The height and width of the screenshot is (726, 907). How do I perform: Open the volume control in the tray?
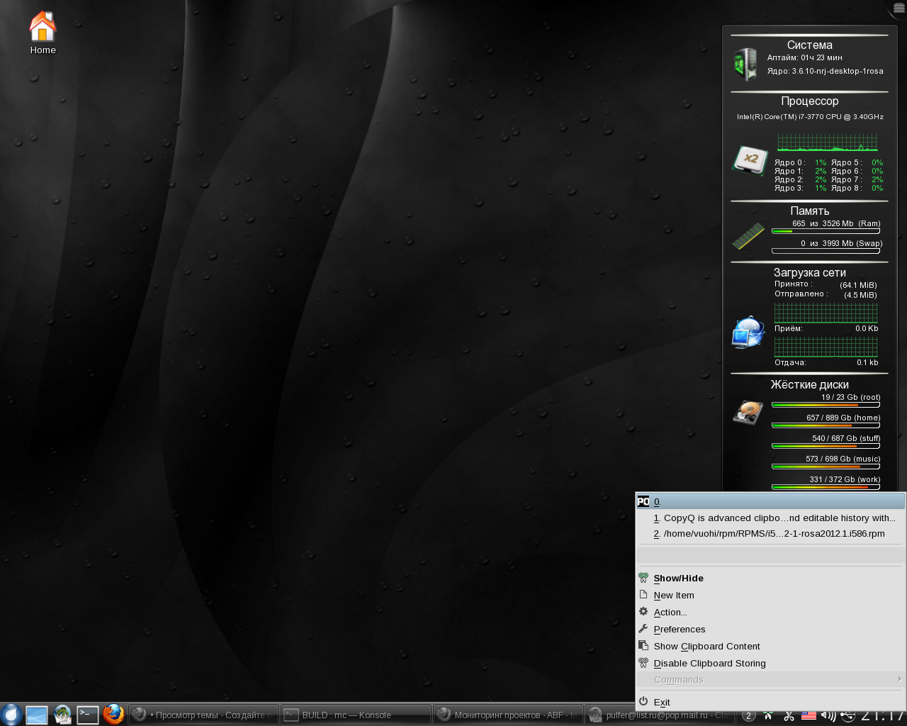pyautogui.click(x=828, y=715)
